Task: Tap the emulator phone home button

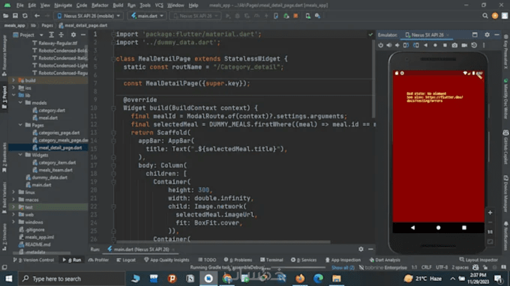Action: (x=438, y=228)
